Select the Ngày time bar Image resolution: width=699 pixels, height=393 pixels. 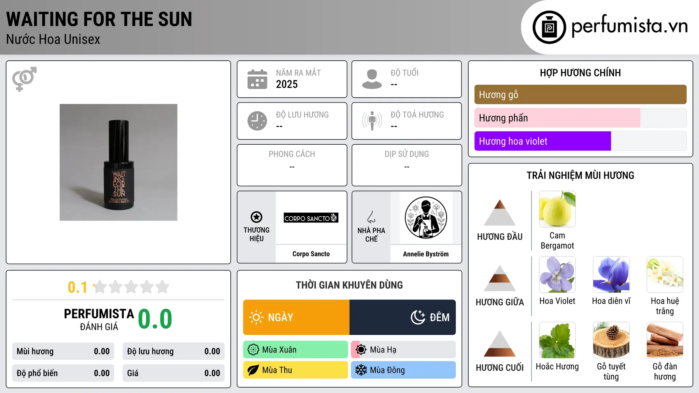coord(296,317)
